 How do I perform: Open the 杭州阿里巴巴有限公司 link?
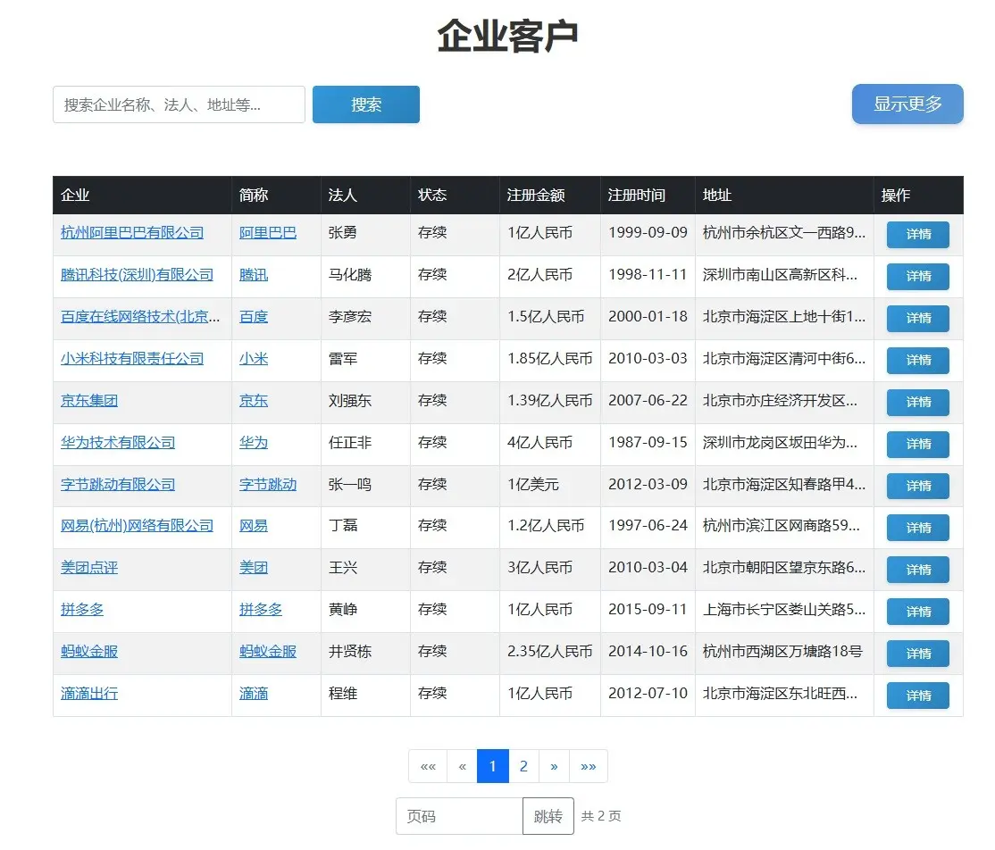pos(132,233)
